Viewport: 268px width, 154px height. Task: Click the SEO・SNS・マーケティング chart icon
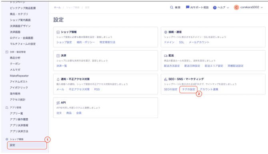click(166, 79)
